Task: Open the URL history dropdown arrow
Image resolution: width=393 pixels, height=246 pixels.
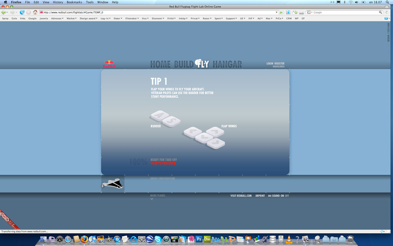Action: point(277,12)
